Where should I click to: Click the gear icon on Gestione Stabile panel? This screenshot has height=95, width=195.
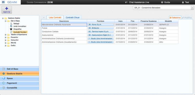coord(4,74)
